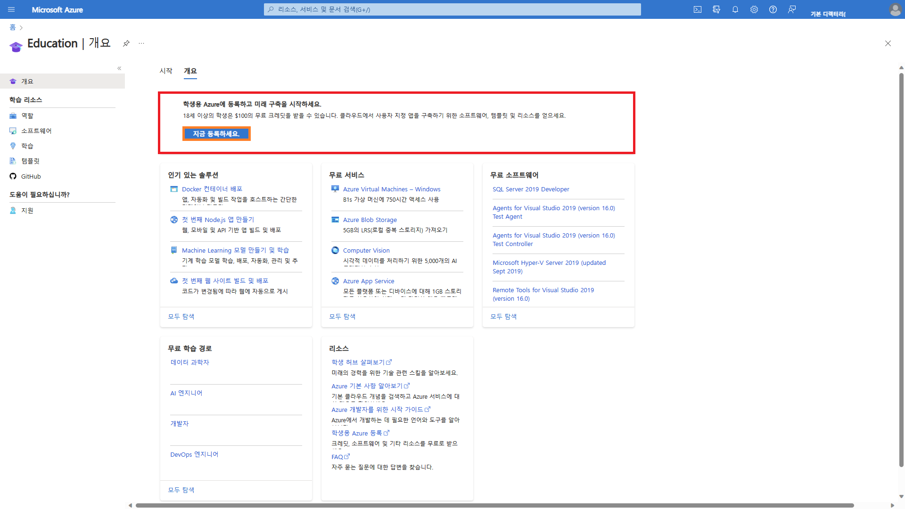Click the Virtual Machines monitor icon
This screenshot has width=905, height=509.
[335, 189]
